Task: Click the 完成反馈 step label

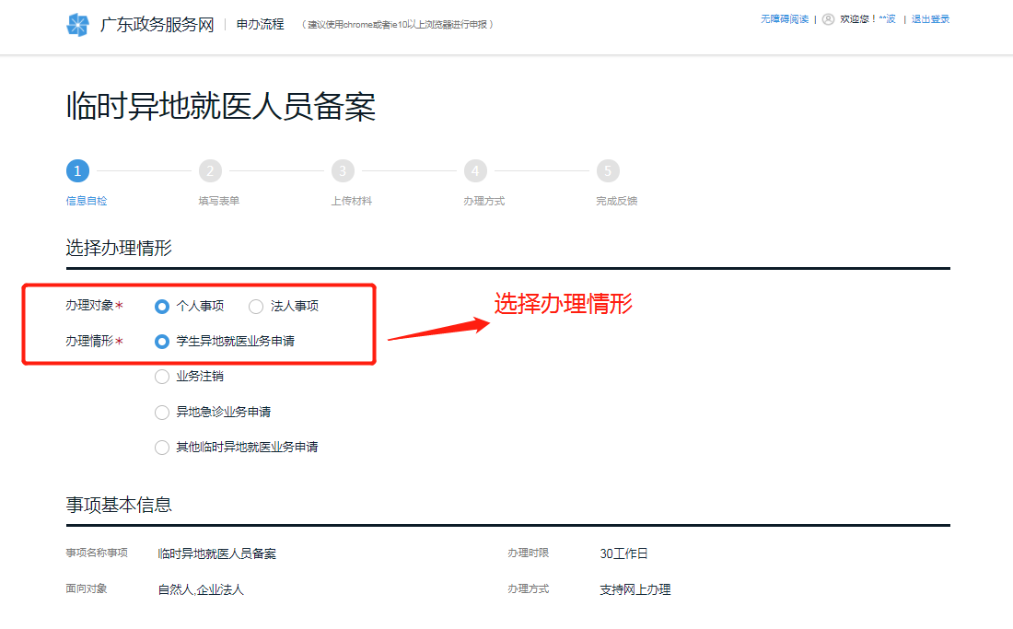Action: pyautogui.click(x=617, y=201)
